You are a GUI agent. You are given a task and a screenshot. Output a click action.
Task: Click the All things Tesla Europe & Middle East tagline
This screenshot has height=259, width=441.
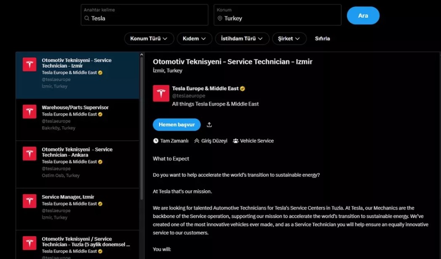215,104
